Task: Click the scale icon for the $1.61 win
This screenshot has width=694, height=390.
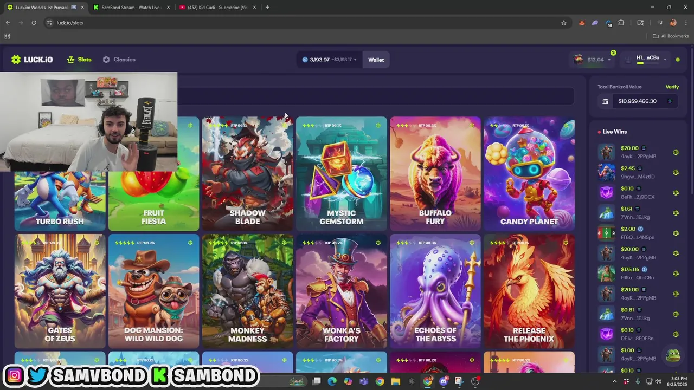Action: point(676,213)
